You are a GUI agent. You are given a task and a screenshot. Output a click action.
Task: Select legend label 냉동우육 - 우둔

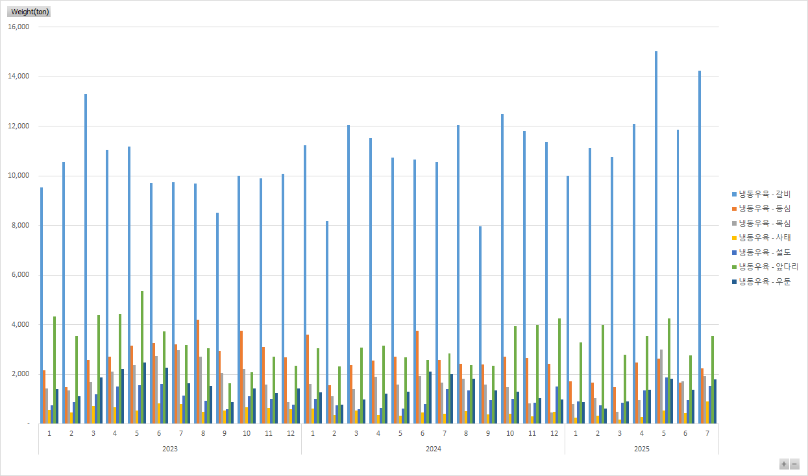(x=765, y=281)
